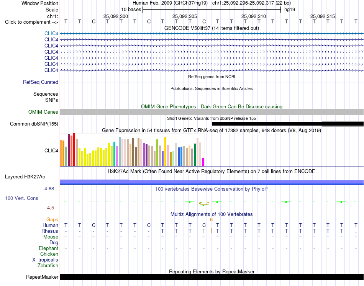Click 'RefSeq genes from NCBI' track title
This screenshot has width=364, height=286.
[212, 77]
